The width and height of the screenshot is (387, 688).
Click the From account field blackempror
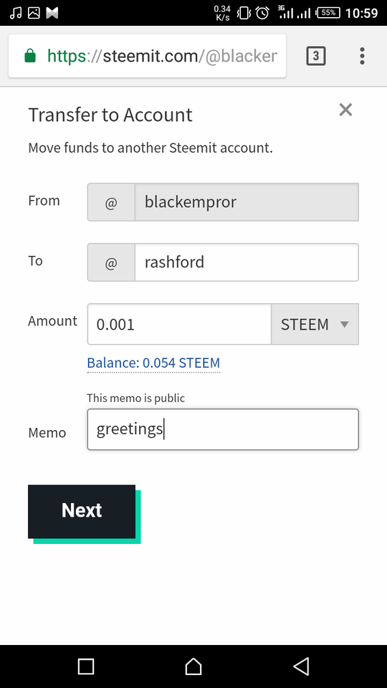[247, 202]
